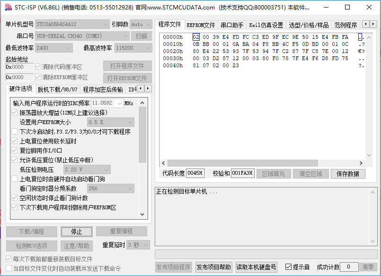Open the 设置用户EEPROM大小 dropdown
This screenshot has height=276, width=381.
click(111, 122)
